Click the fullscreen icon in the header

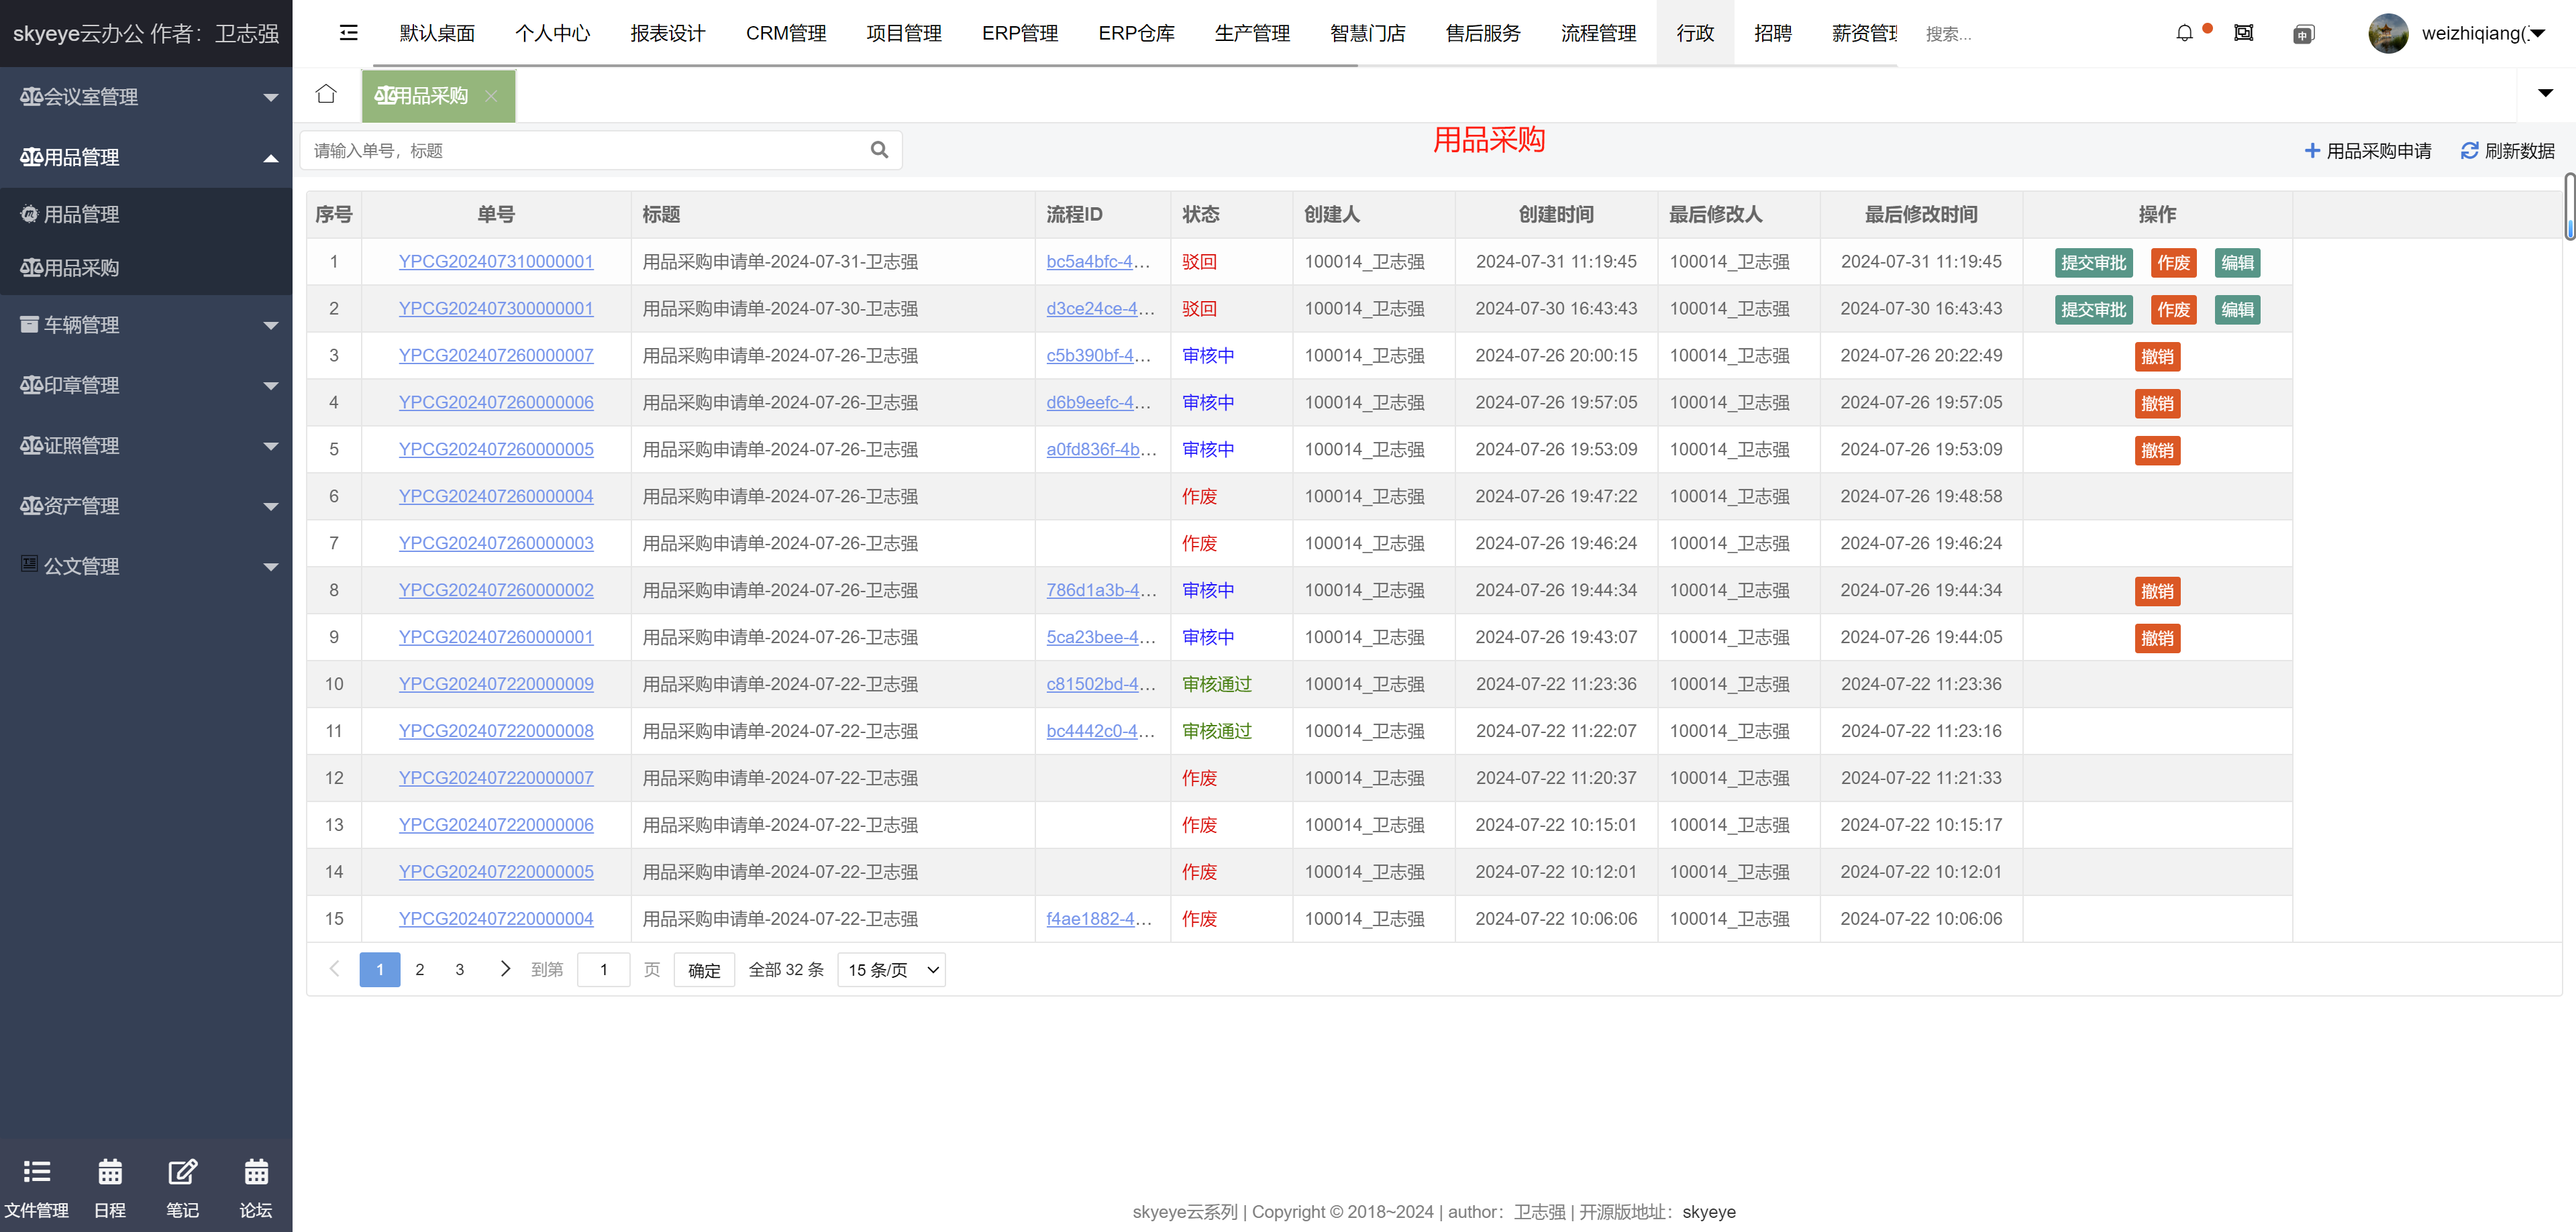[x=2243, y=33]
